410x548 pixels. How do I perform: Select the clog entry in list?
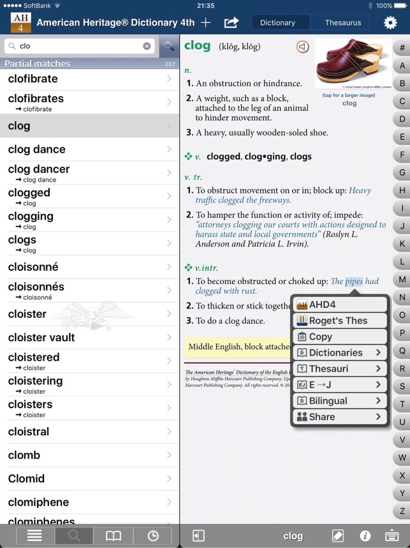coord(89,126)
